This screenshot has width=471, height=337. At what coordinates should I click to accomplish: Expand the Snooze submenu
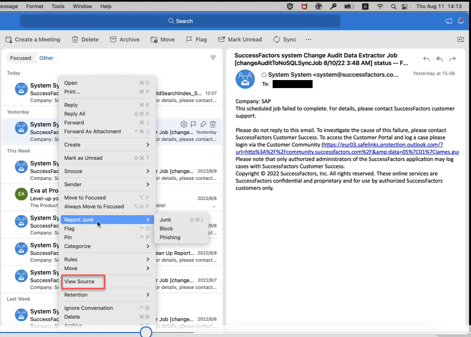pyautogui.click(x=107, y=171)
